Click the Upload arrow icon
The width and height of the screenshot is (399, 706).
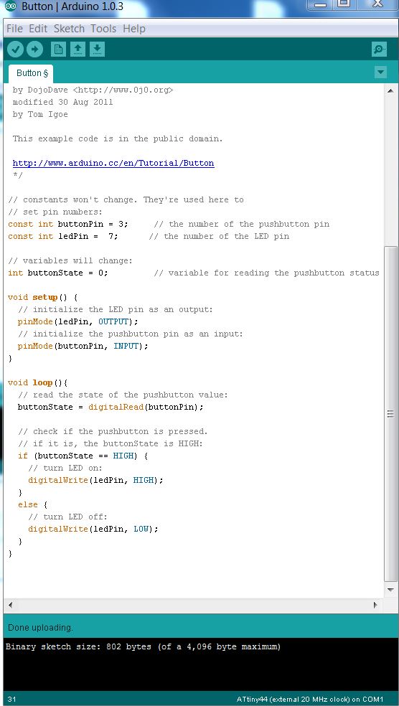(x=34, y=49)
